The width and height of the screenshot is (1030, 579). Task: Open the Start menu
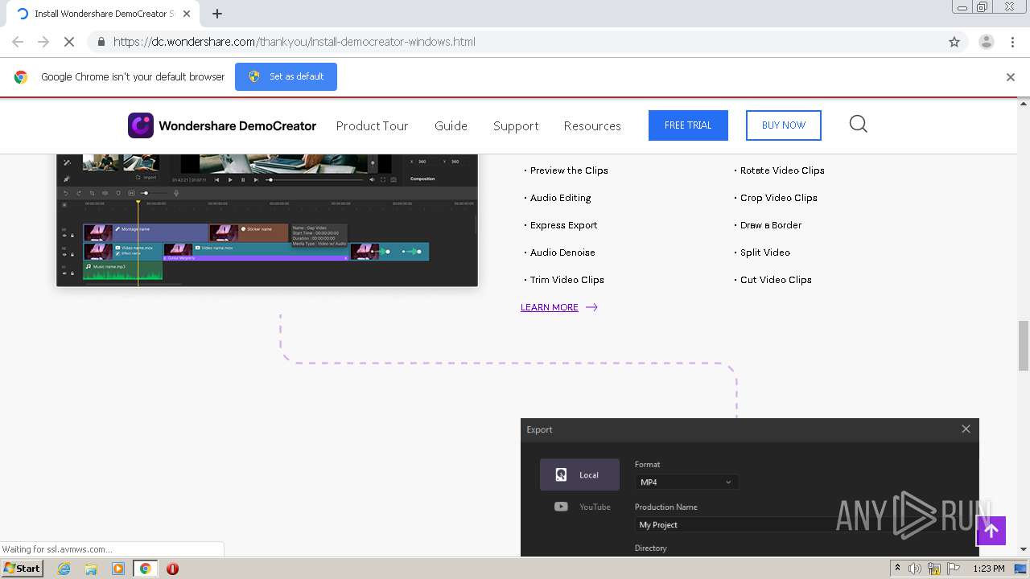[22, 569]
